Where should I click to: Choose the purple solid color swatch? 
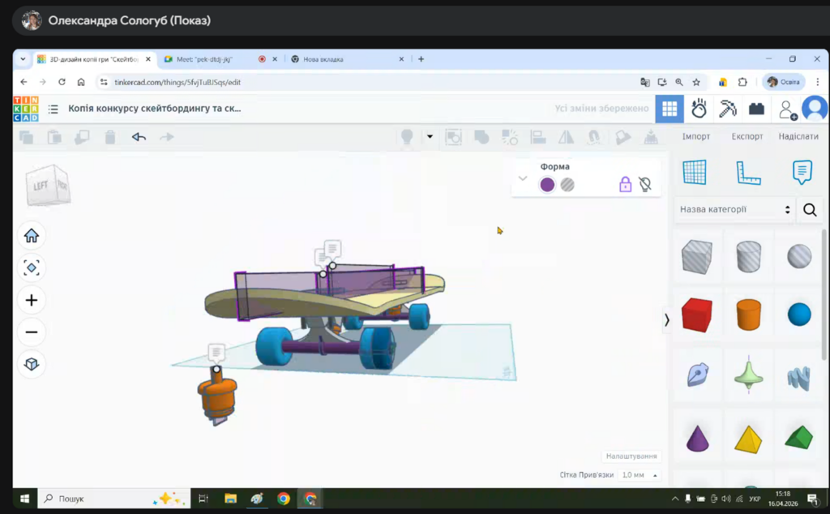click(x=547, y=185)
